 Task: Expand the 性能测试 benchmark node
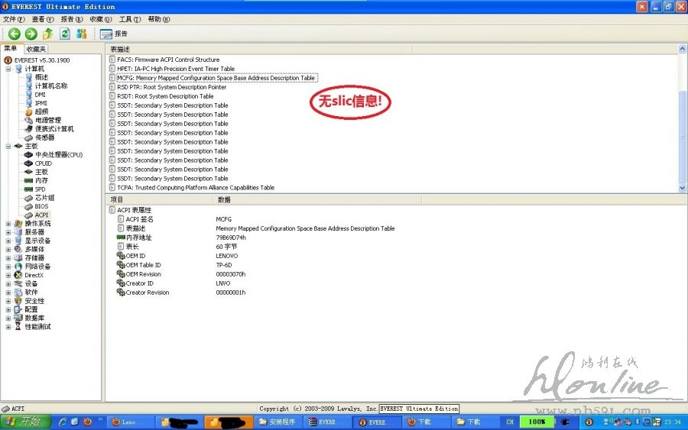point(8,327)
